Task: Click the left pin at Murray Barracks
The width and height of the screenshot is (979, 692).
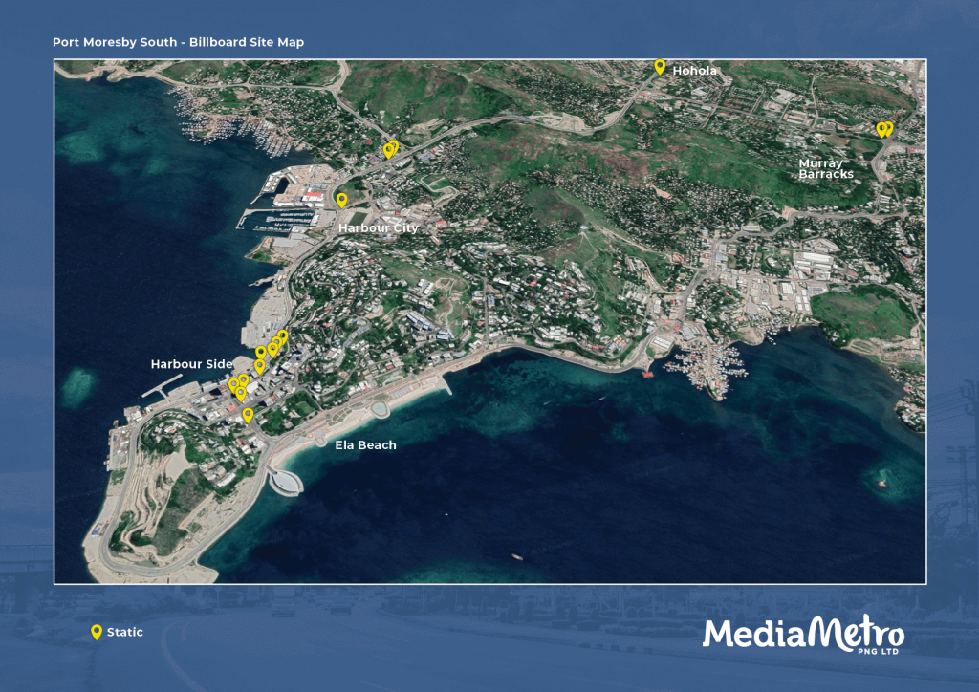Action: 881,129
